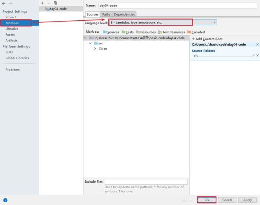Confirm with the OK button
This screenshot has width=260, height=205.
[x=207, y=200]
